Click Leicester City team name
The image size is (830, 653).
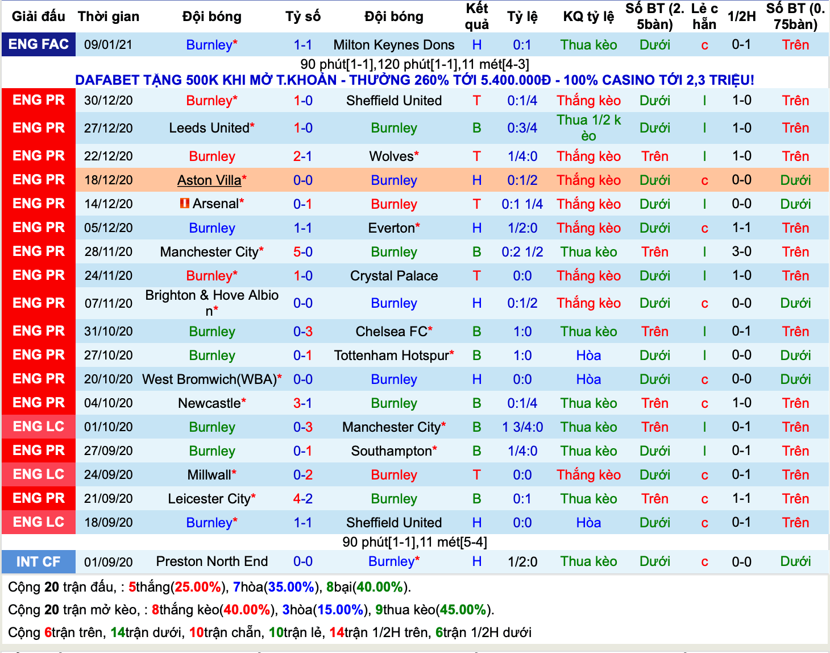tap(209, 499)
